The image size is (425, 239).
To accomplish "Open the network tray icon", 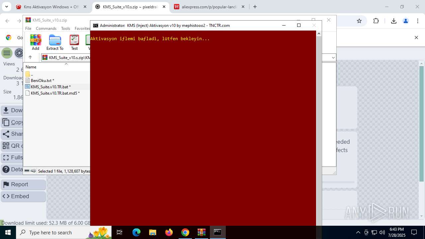I will 374,232.
